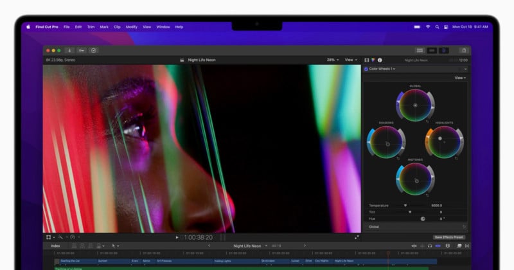Viewport: 514px width, 270px height.
Task: Open the Mark menu
Action: 104,27
